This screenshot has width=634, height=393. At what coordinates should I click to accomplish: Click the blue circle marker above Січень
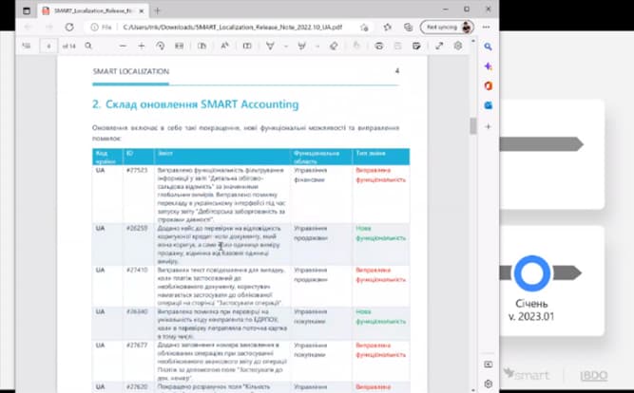coord(531,273)
